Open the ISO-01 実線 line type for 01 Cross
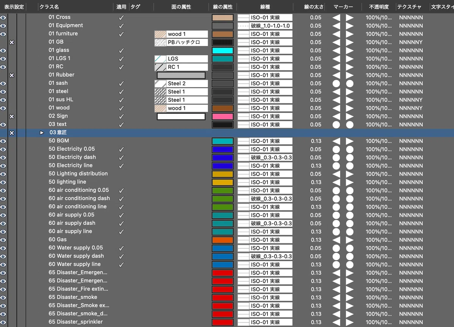454x327 pixels. 265,18
